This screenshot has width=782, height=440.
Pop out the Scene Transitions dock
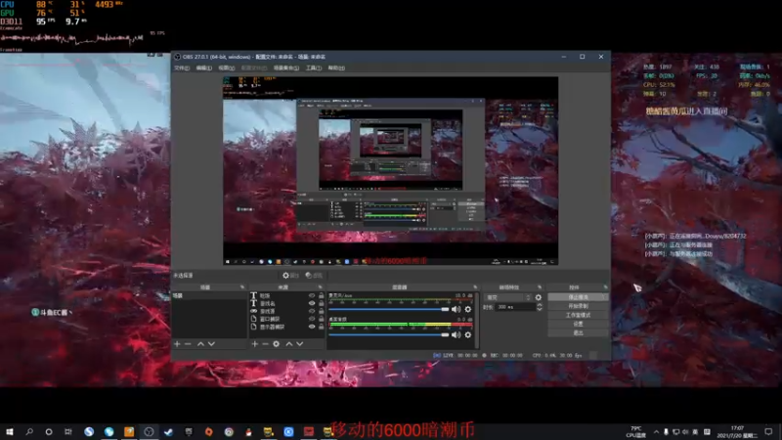[540, 287]
